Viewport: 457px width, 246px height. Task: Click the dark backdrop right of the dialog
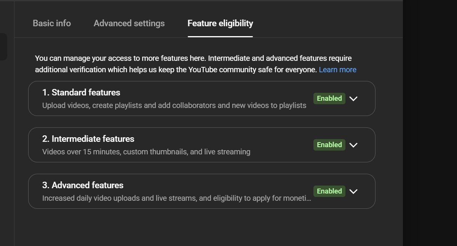(430, 123)
